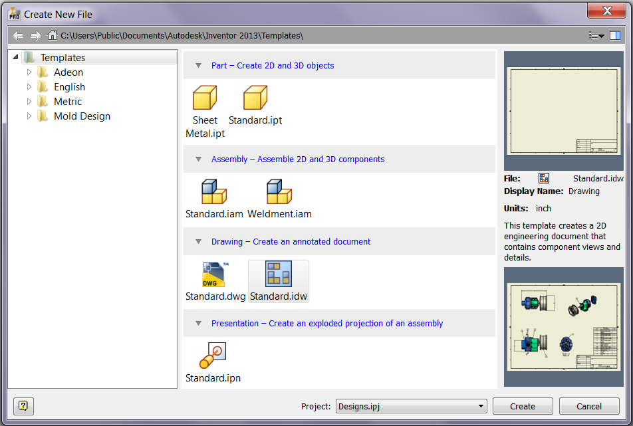Expand the English folder node

pos(29,87)
